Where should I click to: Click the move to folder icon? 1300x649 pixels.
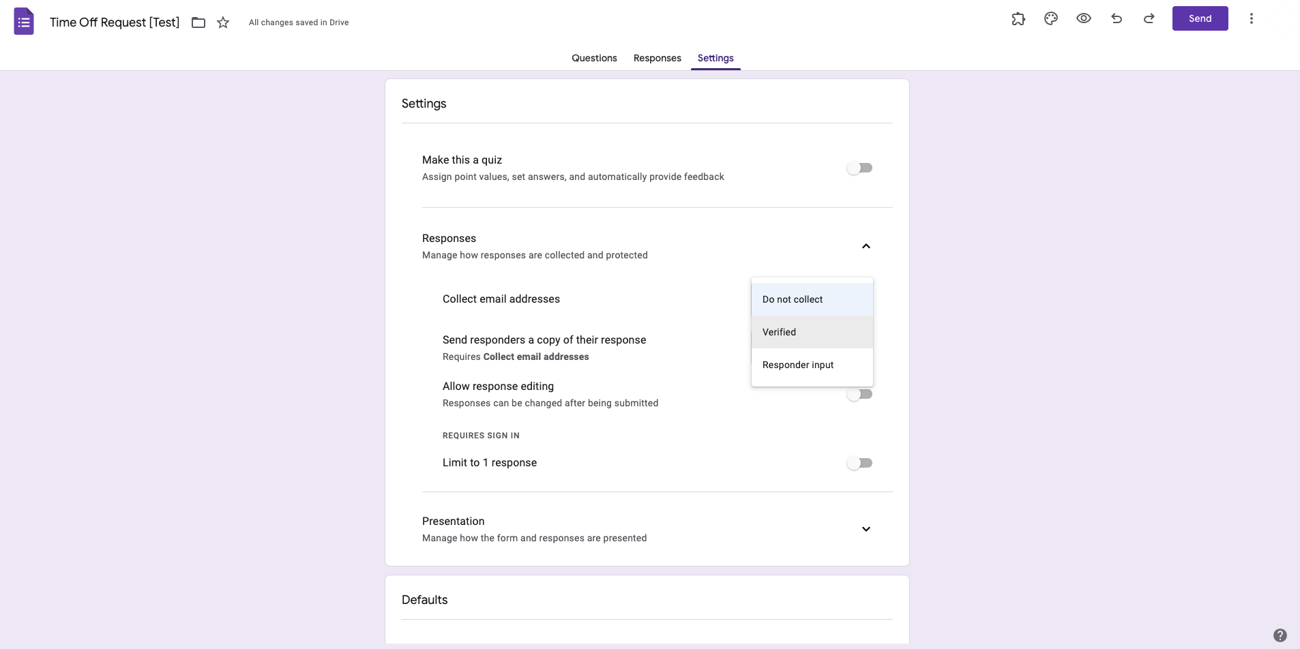point(198,22)
